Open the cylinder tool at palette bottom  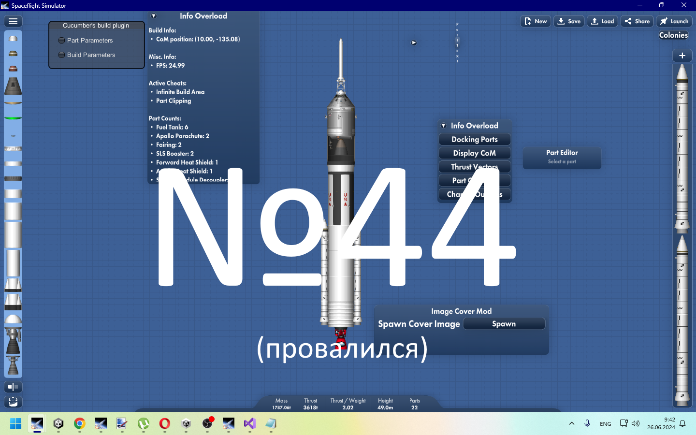tap(13, 402)
